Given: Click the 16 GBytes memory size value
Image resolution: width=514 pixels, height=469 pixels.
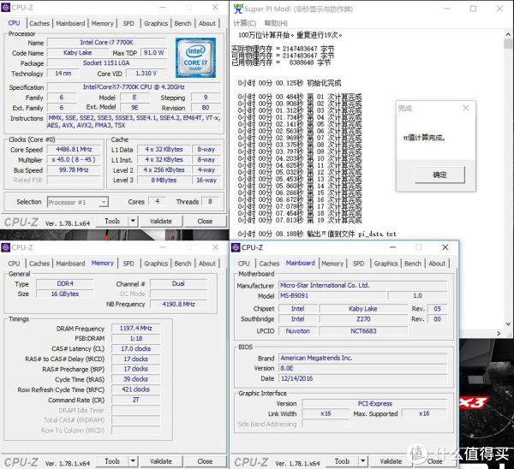Looking at the screenshot, I should pos(65,294).
